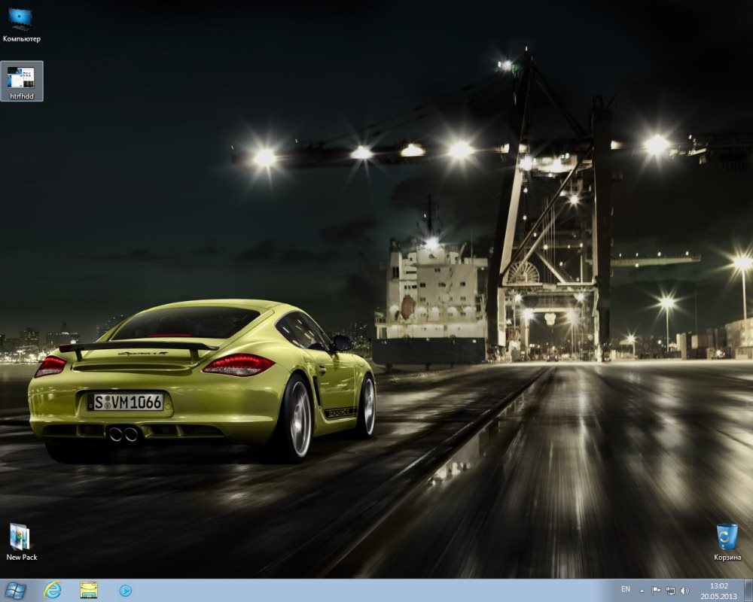
Task: Click the empty area of the taskbar
Action: tap(376, 591)
